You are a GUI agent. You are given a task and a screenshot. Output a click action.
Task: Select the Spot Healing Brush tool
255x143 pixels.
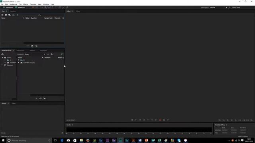click(x=67, y=8)
